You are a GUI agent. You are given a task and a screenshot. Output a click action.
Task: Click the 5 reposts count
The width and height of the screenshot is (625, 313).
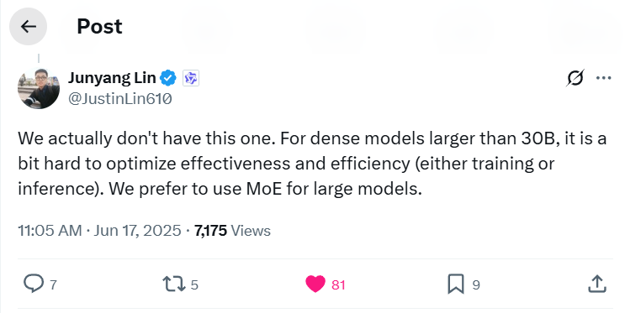[194, 284]
